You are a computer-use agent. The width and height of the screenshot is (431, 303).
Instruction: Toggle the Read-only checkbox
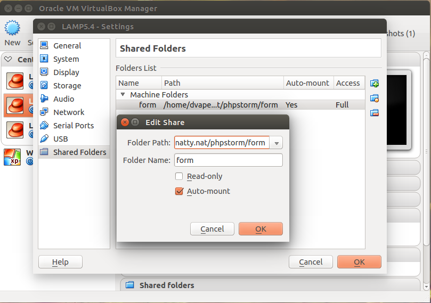pos(179,176)
